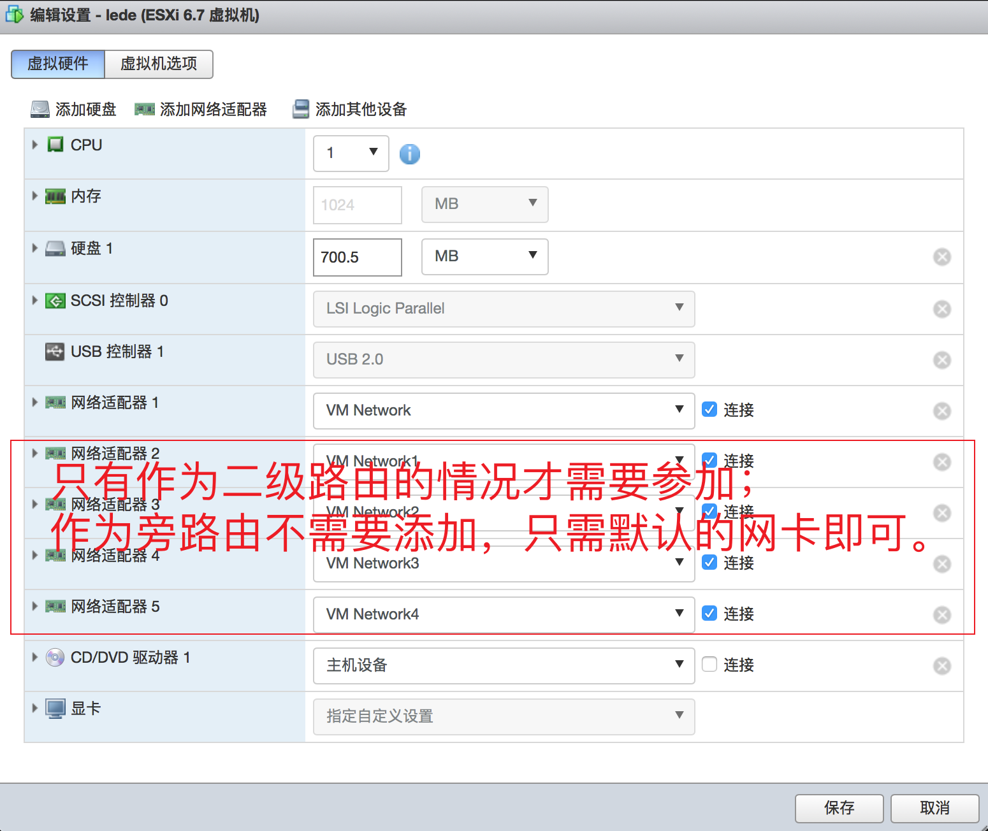Click the 硬盘 1 size input field
This screenshot has width=988, height=831.
pos(357,257)
